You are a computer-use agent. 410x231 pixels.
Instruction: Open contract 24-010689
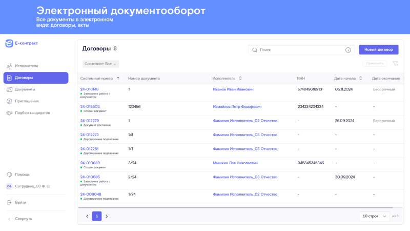pos(90,163)
